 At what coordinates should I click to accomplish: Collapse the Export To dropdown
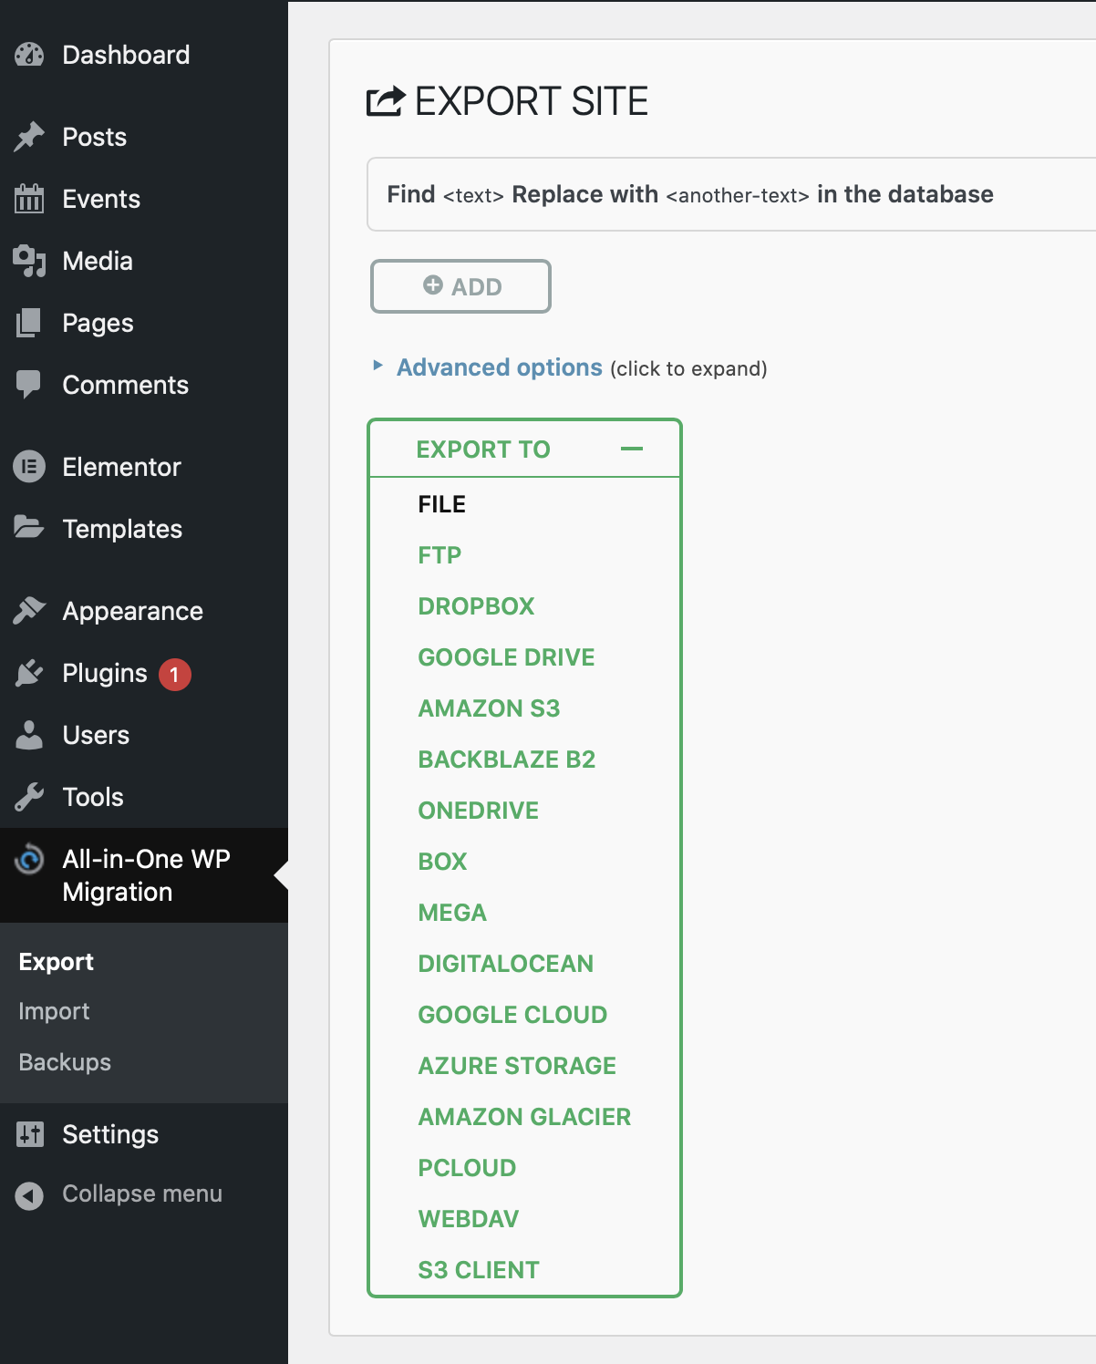pyautogui.click(x=631, y=449)
